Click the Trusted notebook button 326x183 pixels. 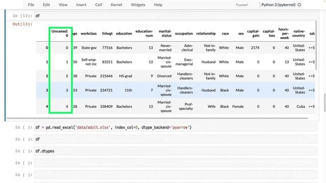tap(241, 5)
